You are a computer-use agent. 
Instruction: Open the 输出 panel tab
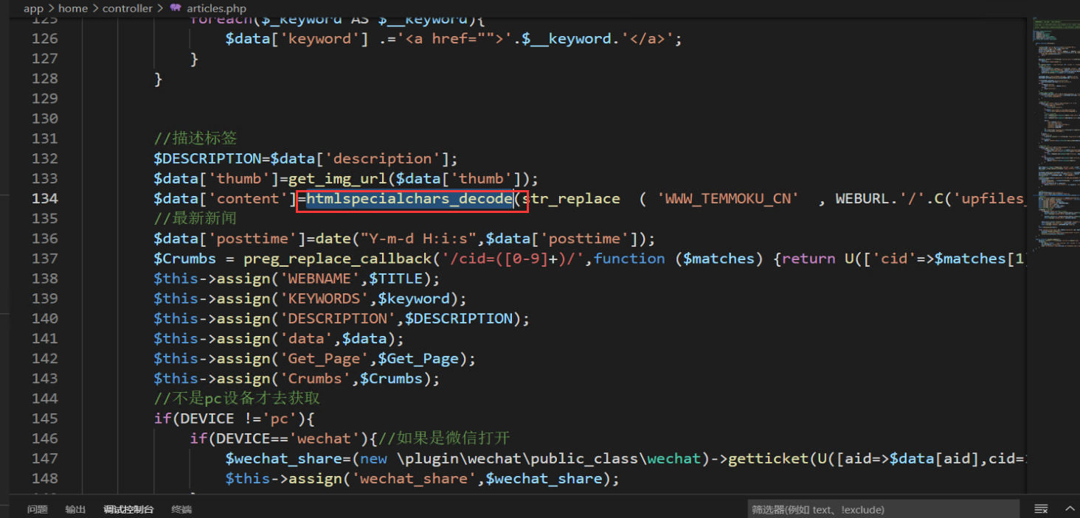75,509
